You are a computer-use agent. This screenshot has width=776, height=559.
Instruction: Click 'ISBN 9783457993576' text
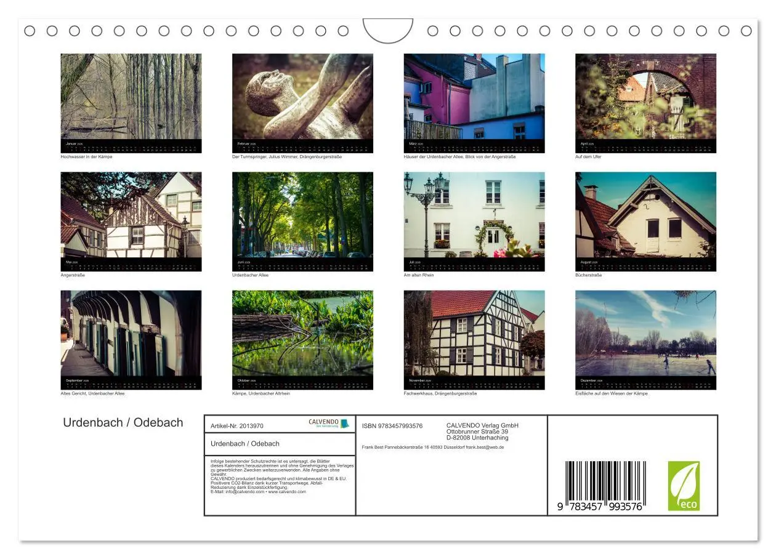point(392,426)
